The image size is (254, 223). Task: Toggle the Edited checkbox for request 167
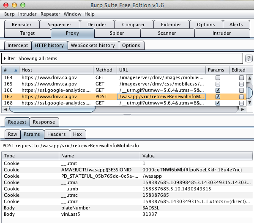point(241,96)
